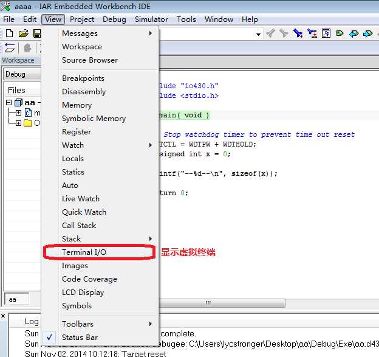Screen dimensions: 379x357
Task: Expand the C source file node
Action: [x=18, y=113]
